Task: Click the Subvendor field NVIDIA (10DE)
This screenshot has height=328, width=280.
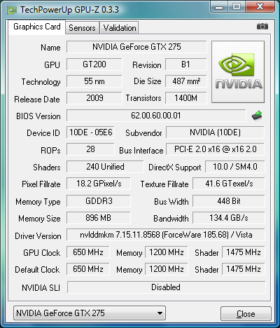Action: 215,132
